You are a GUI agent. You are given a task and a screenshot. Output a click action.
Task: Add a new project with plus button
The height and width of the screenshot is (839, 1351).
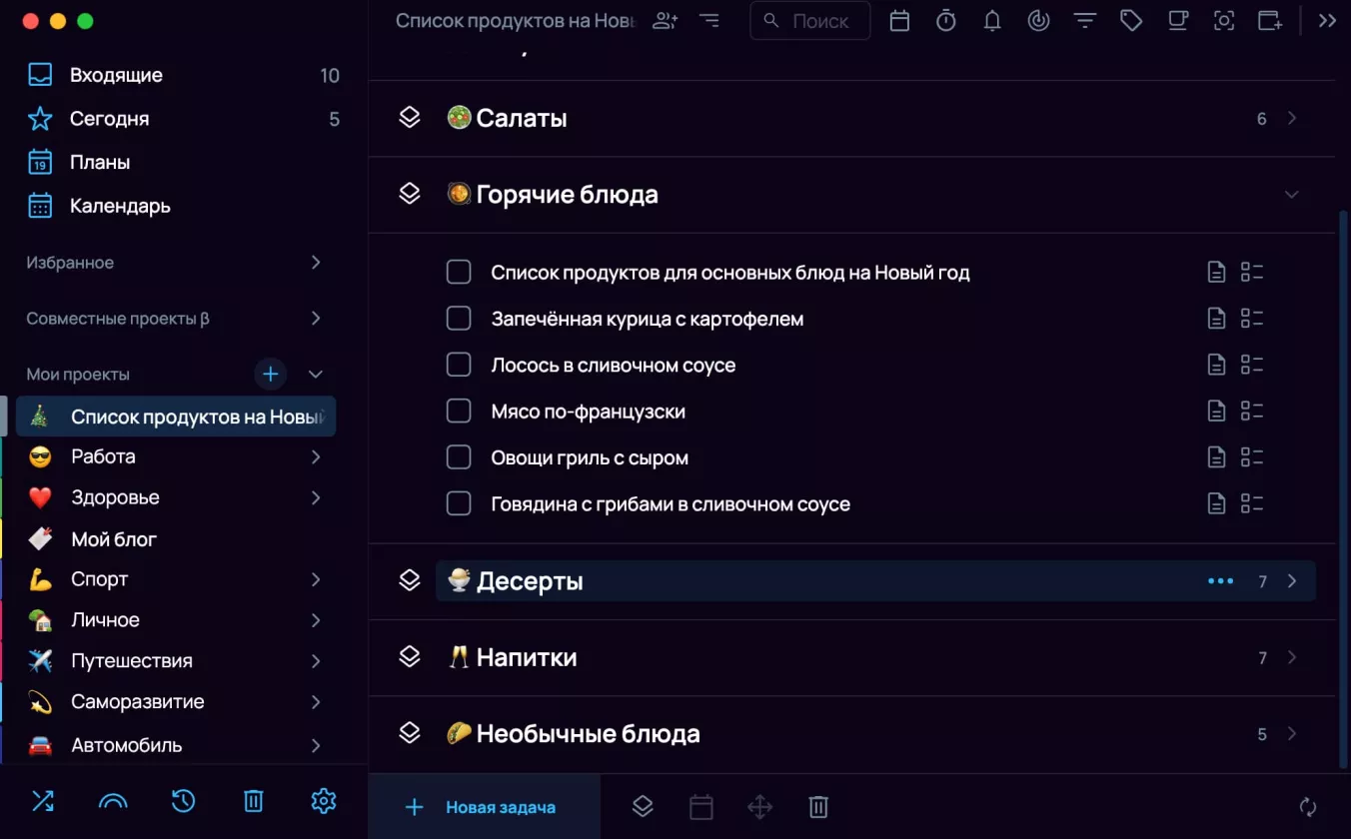[x=270, y=375]
